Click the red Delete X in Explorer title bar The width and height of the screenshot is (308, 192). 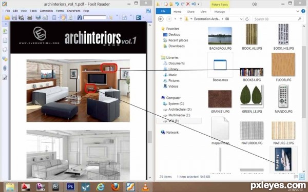point(188,4)
